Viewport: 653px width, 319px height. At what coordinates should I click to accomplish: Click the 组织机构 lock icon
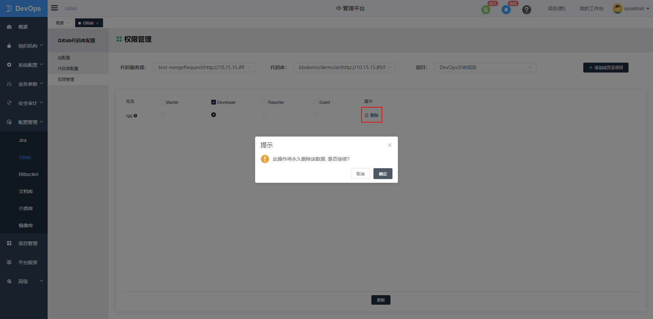tap(9, 46)
